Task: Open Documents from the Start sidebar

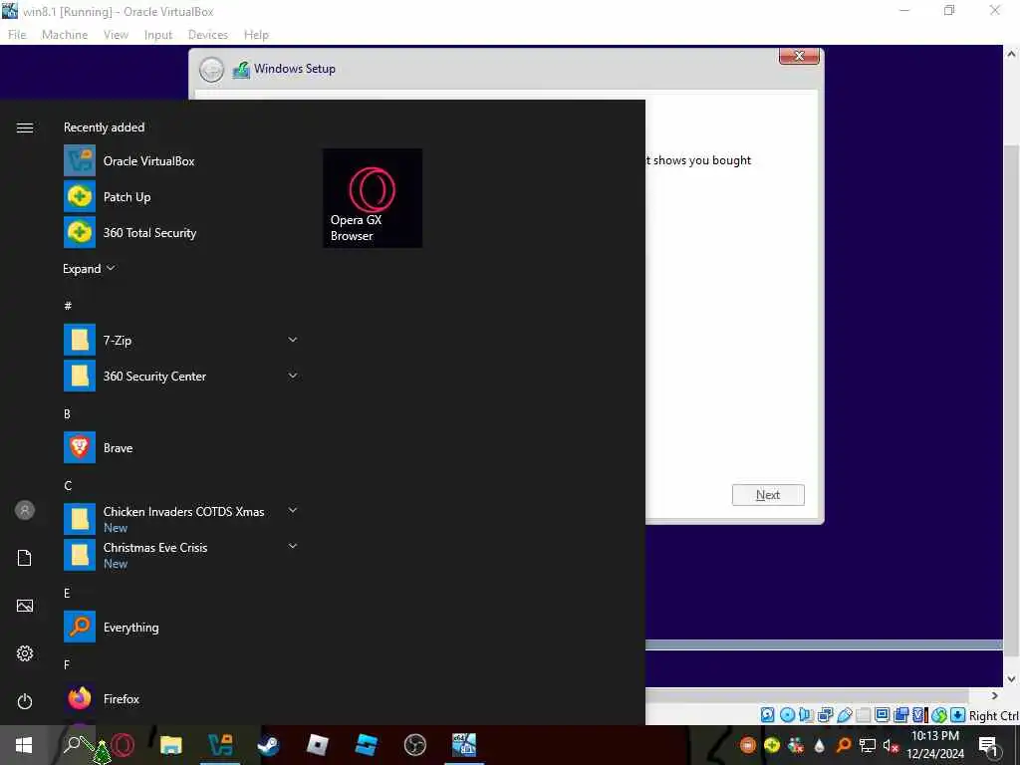Action: (25, 558)
